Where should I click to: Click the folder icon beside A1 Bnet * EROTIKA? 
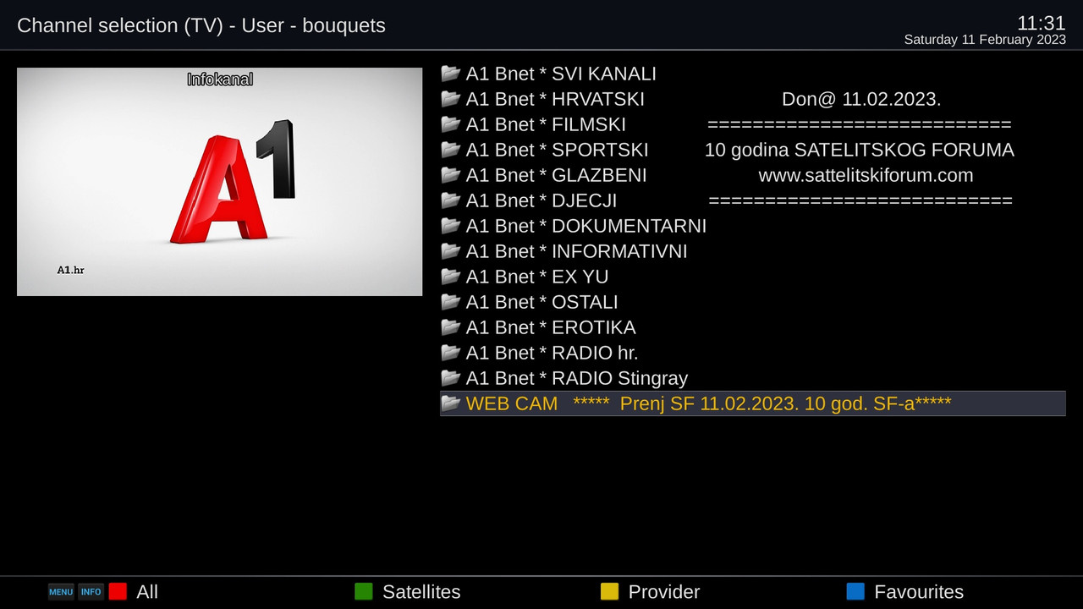[450, 327]
